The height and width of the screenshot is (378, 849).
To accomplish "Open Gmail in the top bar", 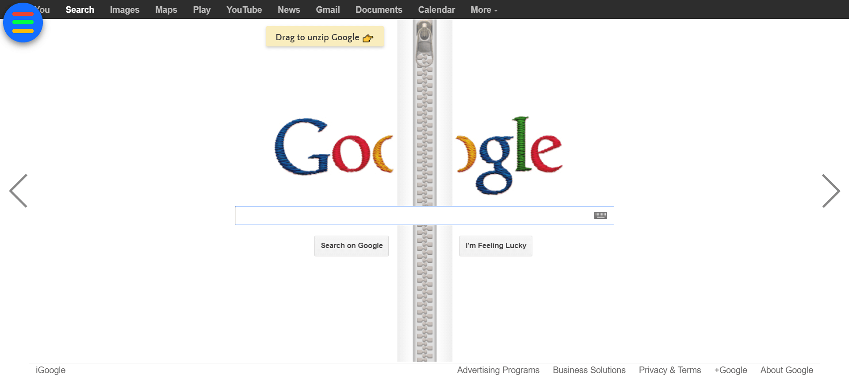I will tap(328, 10).
